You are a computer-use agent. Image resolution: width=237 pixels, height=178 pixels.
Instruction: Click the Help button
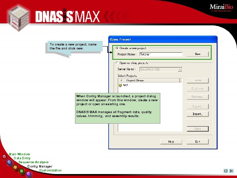click(171, 142)
